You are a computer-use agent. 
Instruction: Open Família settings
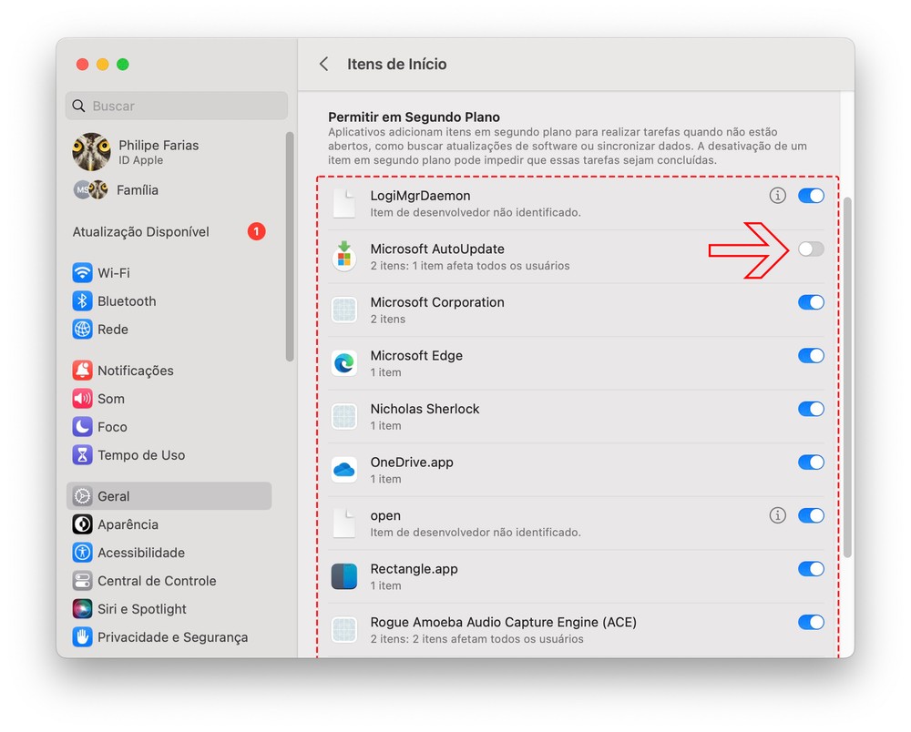(169, 189)
